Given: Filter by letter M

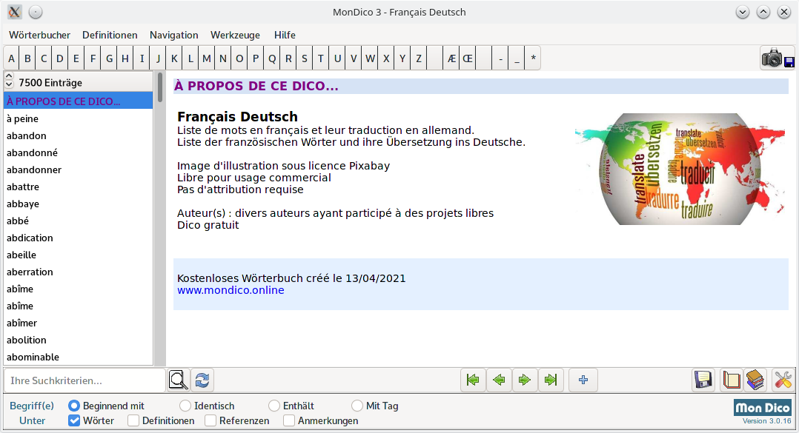Looking at the screenshot, I should (x=206, y=58).
